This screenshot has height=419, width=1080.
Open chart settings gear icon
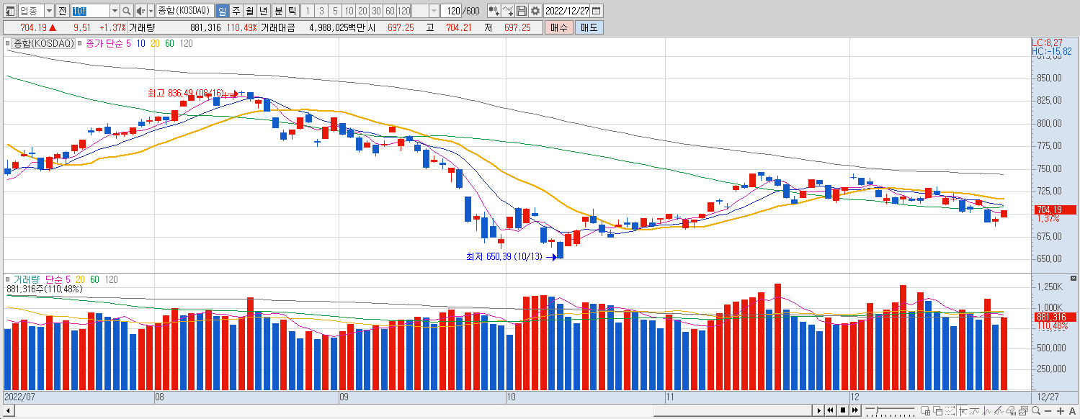(x=535, y=11)
